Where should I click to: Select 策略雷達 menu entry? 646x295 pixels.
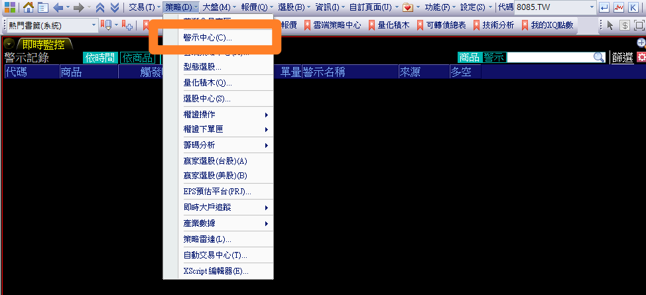206,239
